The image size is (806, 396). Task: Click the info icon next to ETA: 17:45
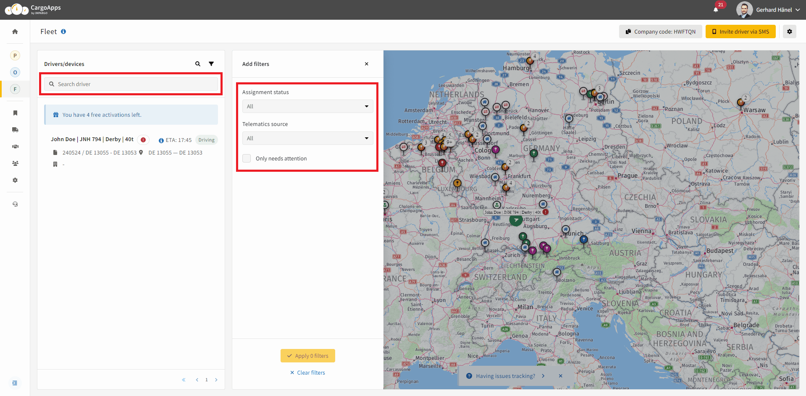(161, 140)
